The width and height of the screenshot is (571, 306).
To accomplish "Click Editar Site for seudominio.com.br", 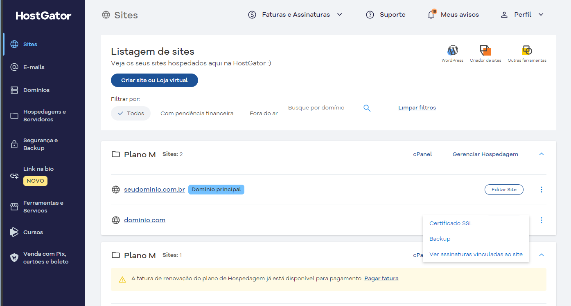I will point(504,190).
